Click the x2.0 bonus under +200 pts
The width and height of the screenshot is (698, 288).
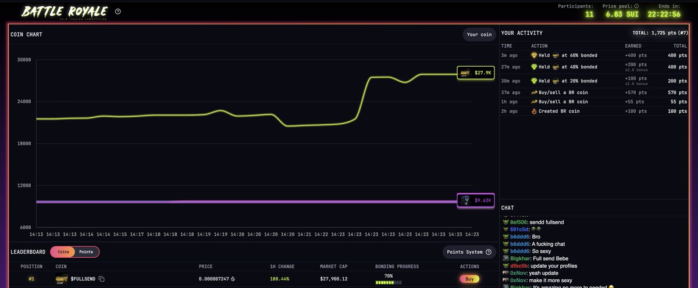point(636,70)
